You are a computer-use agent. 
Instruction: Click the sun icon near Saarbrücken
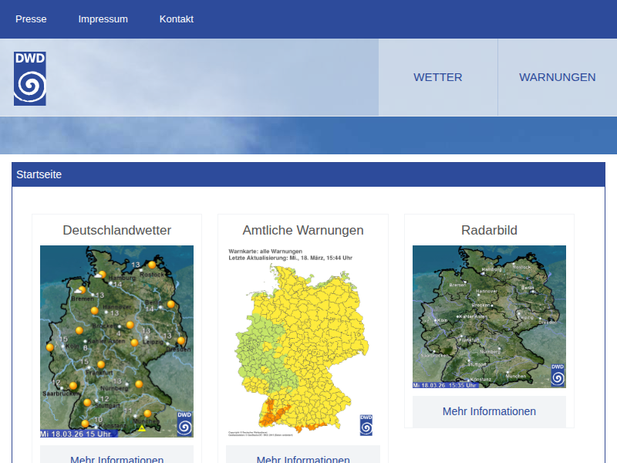point(73,385)
